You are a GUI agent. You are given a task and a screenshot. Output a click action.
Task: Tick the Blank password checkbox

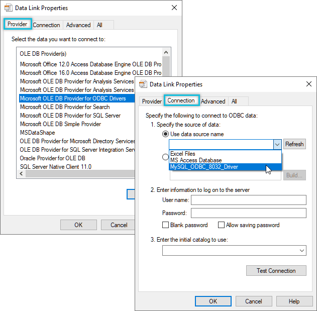[165, 225]
